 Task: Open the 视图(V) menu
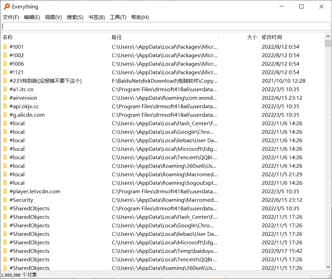pyautogui.click(x=54, y=17)
